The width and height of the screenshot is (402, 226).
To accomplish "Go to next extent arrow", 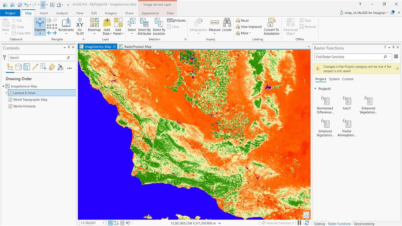I will pyautogui.click(x=54, y=33).
